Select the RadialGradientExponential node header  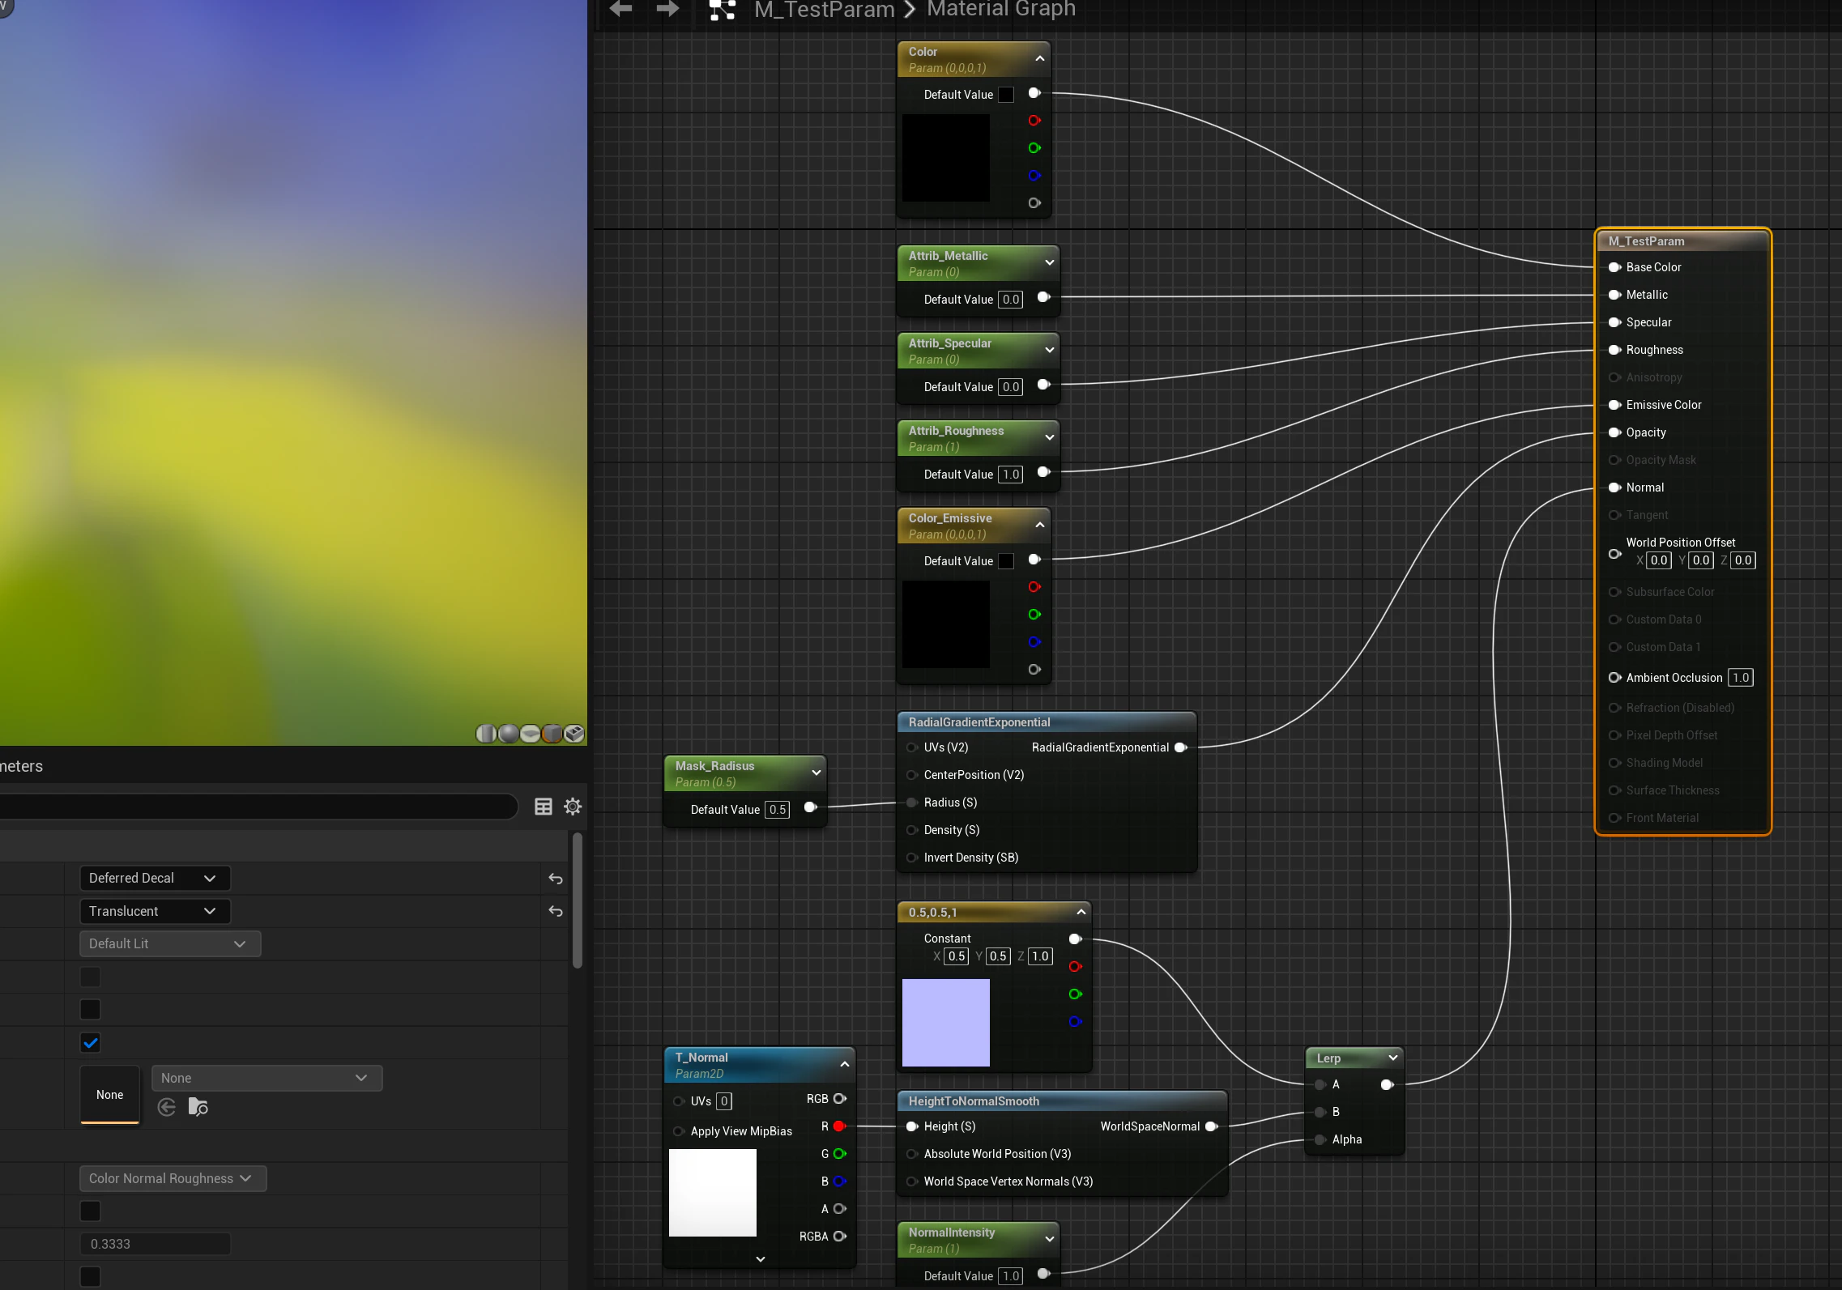1047,722
